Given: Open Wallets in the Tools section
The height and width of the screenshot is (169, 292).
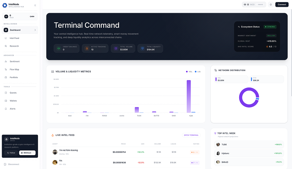Looking at the screenshot, I should click(x=13, y=101).
